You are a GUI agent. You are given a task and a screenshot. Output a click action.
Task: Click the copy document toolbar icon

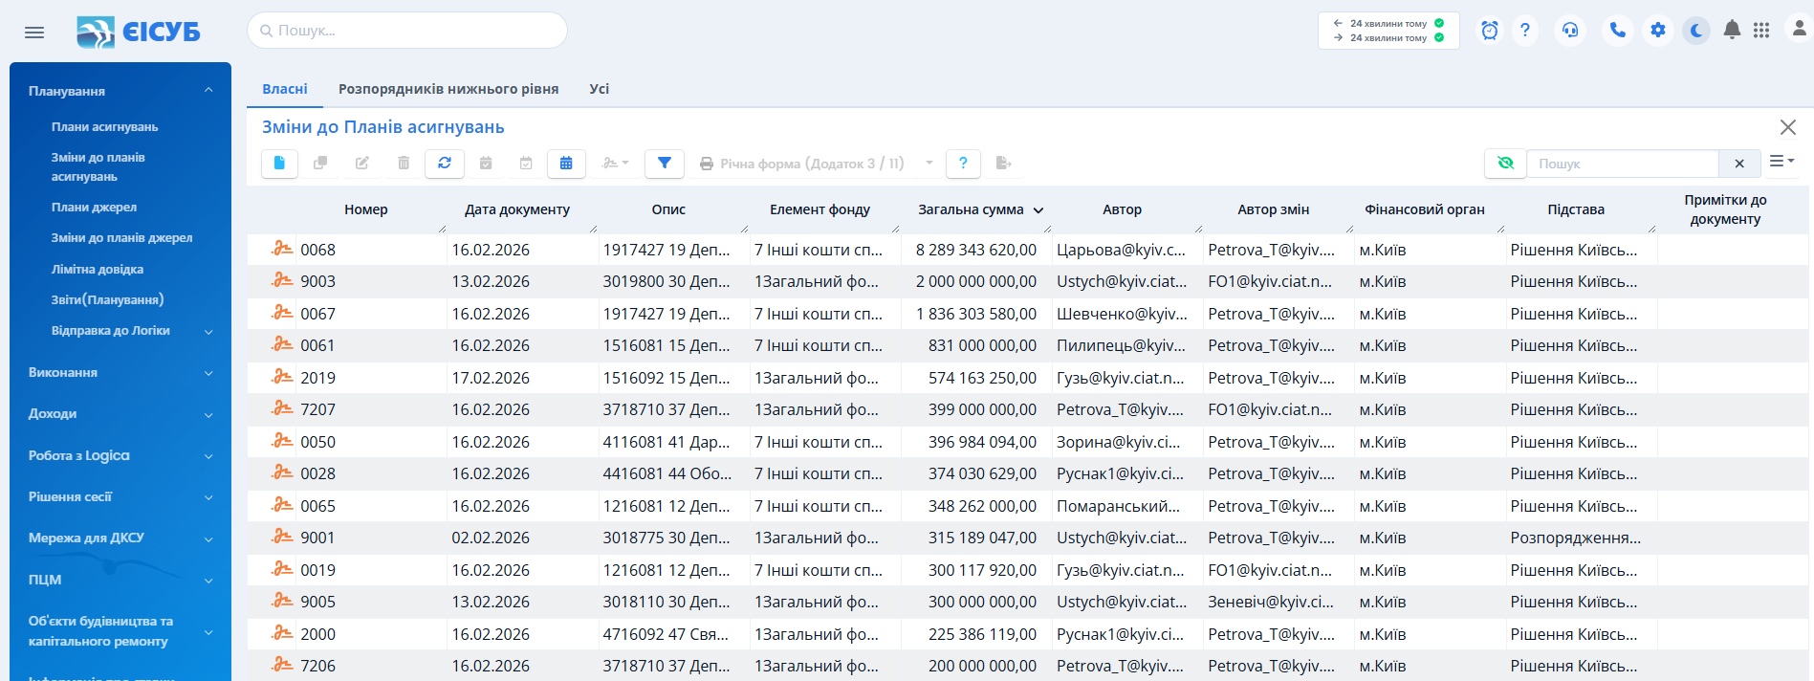(320, 164)
